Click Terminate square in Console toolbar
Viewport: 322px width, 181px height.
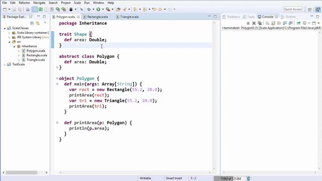click(x=248, y=23)
